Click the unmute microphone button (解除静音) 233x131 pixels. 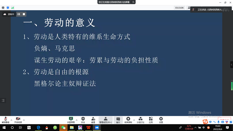tap(5, 120)
